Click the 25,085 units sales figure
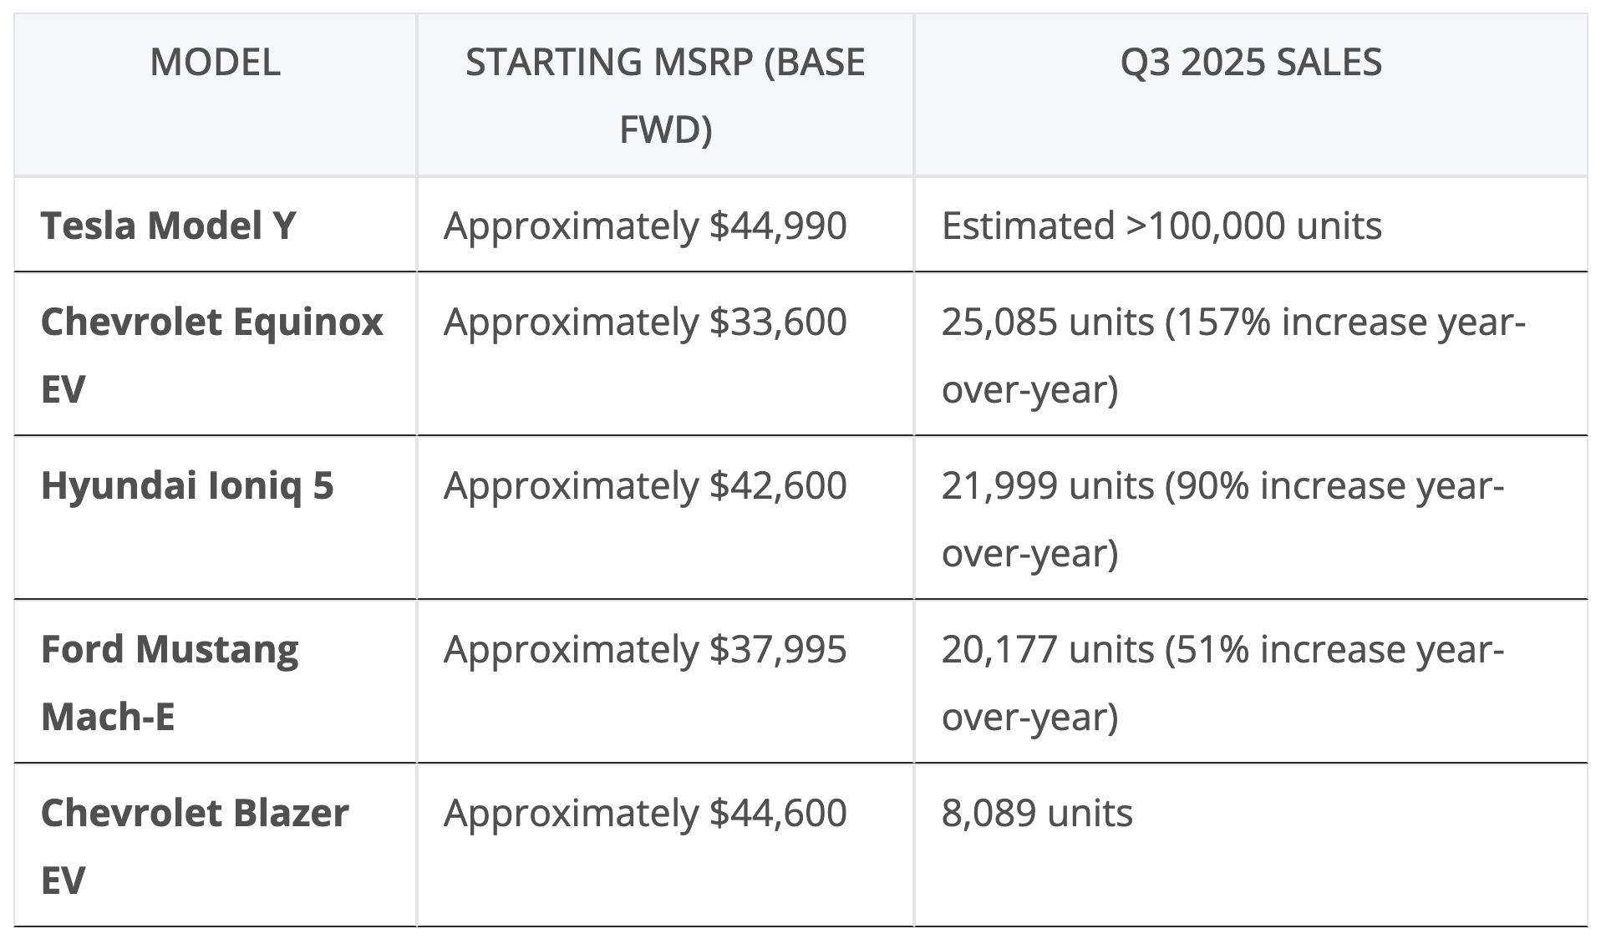The height and width of the screenshot is (939, 1601). point(1048,322)
